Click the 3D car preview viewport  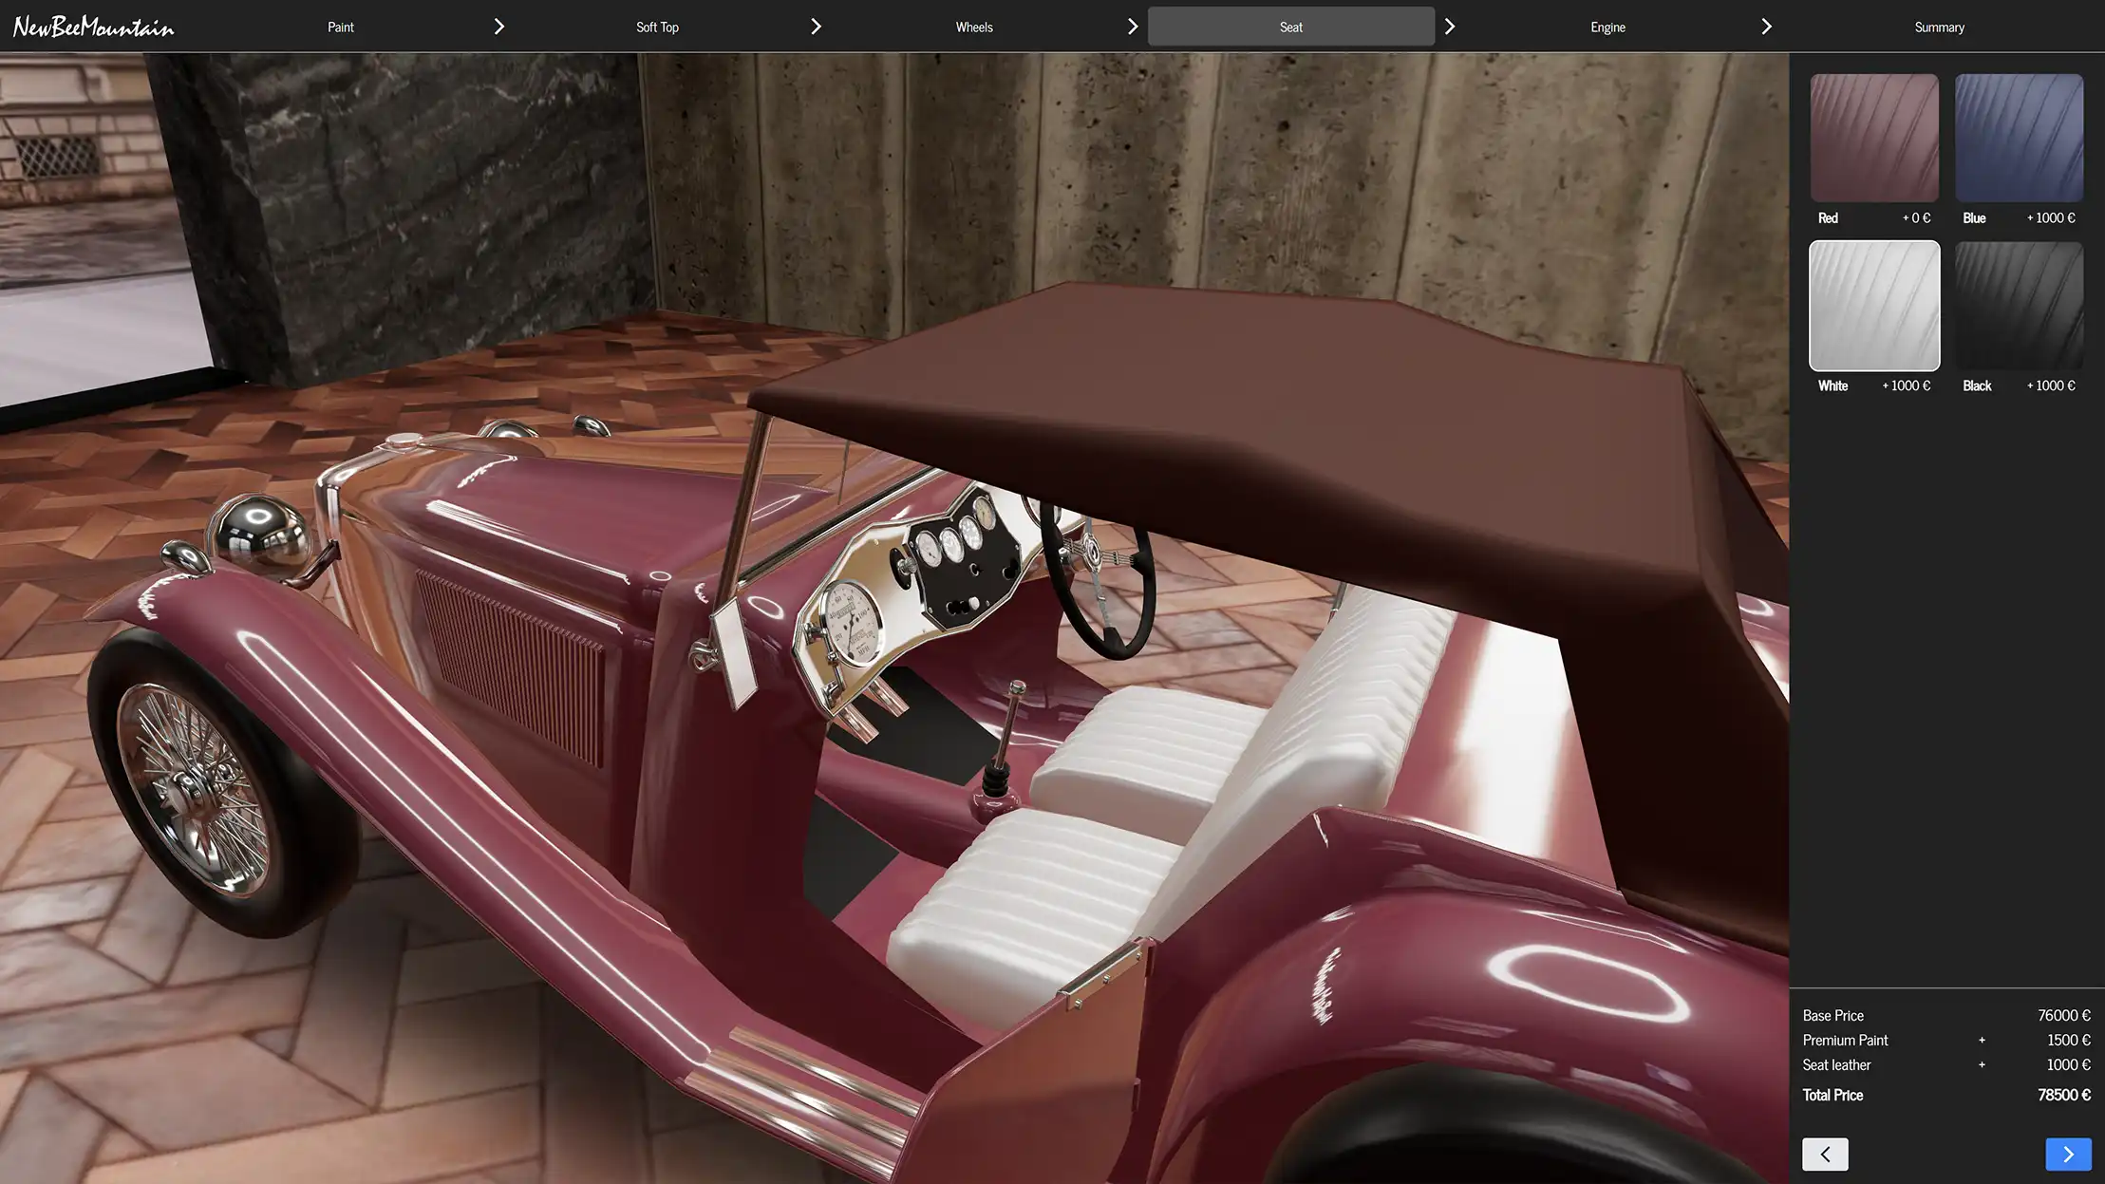pyautogui.click(x=894, y=618)
